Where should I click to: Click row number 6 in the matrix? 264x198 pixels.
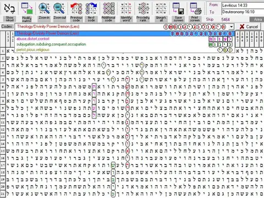tap(3, 87)
